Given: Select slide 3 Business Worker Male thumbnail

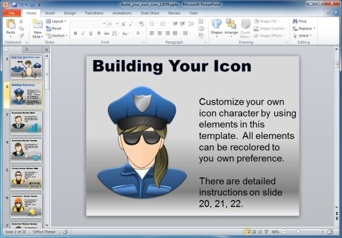Looking at the screenshot, I should point(26,123).
